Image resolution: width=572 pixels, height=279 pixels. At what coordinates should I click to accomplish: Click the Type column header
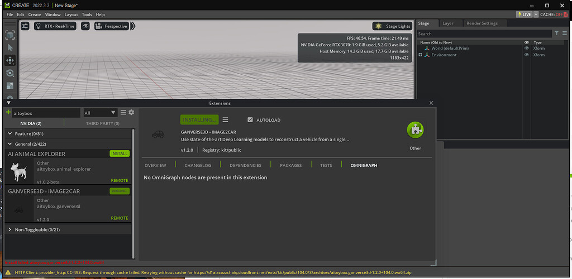tap(538, 42)
